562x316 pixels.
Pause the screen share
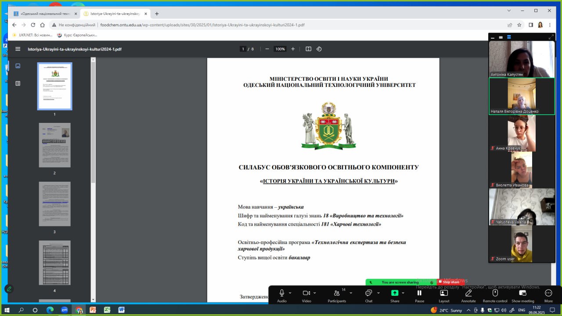coord(419,295)
